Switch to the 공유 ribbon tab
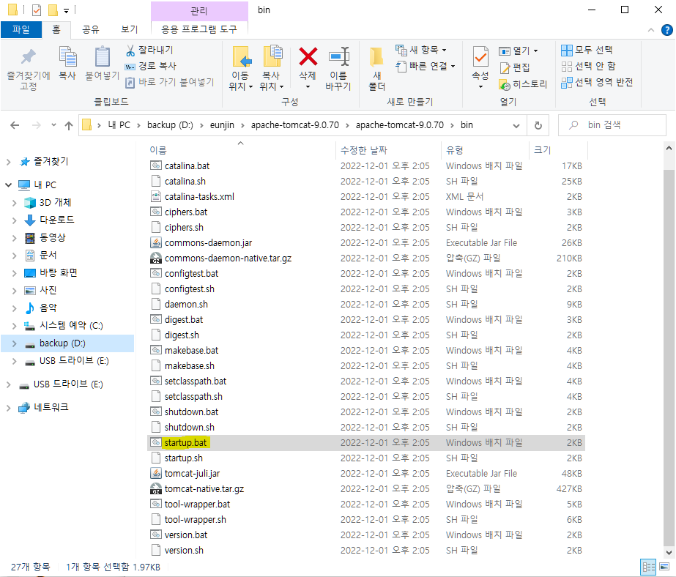 coord(91,29)
